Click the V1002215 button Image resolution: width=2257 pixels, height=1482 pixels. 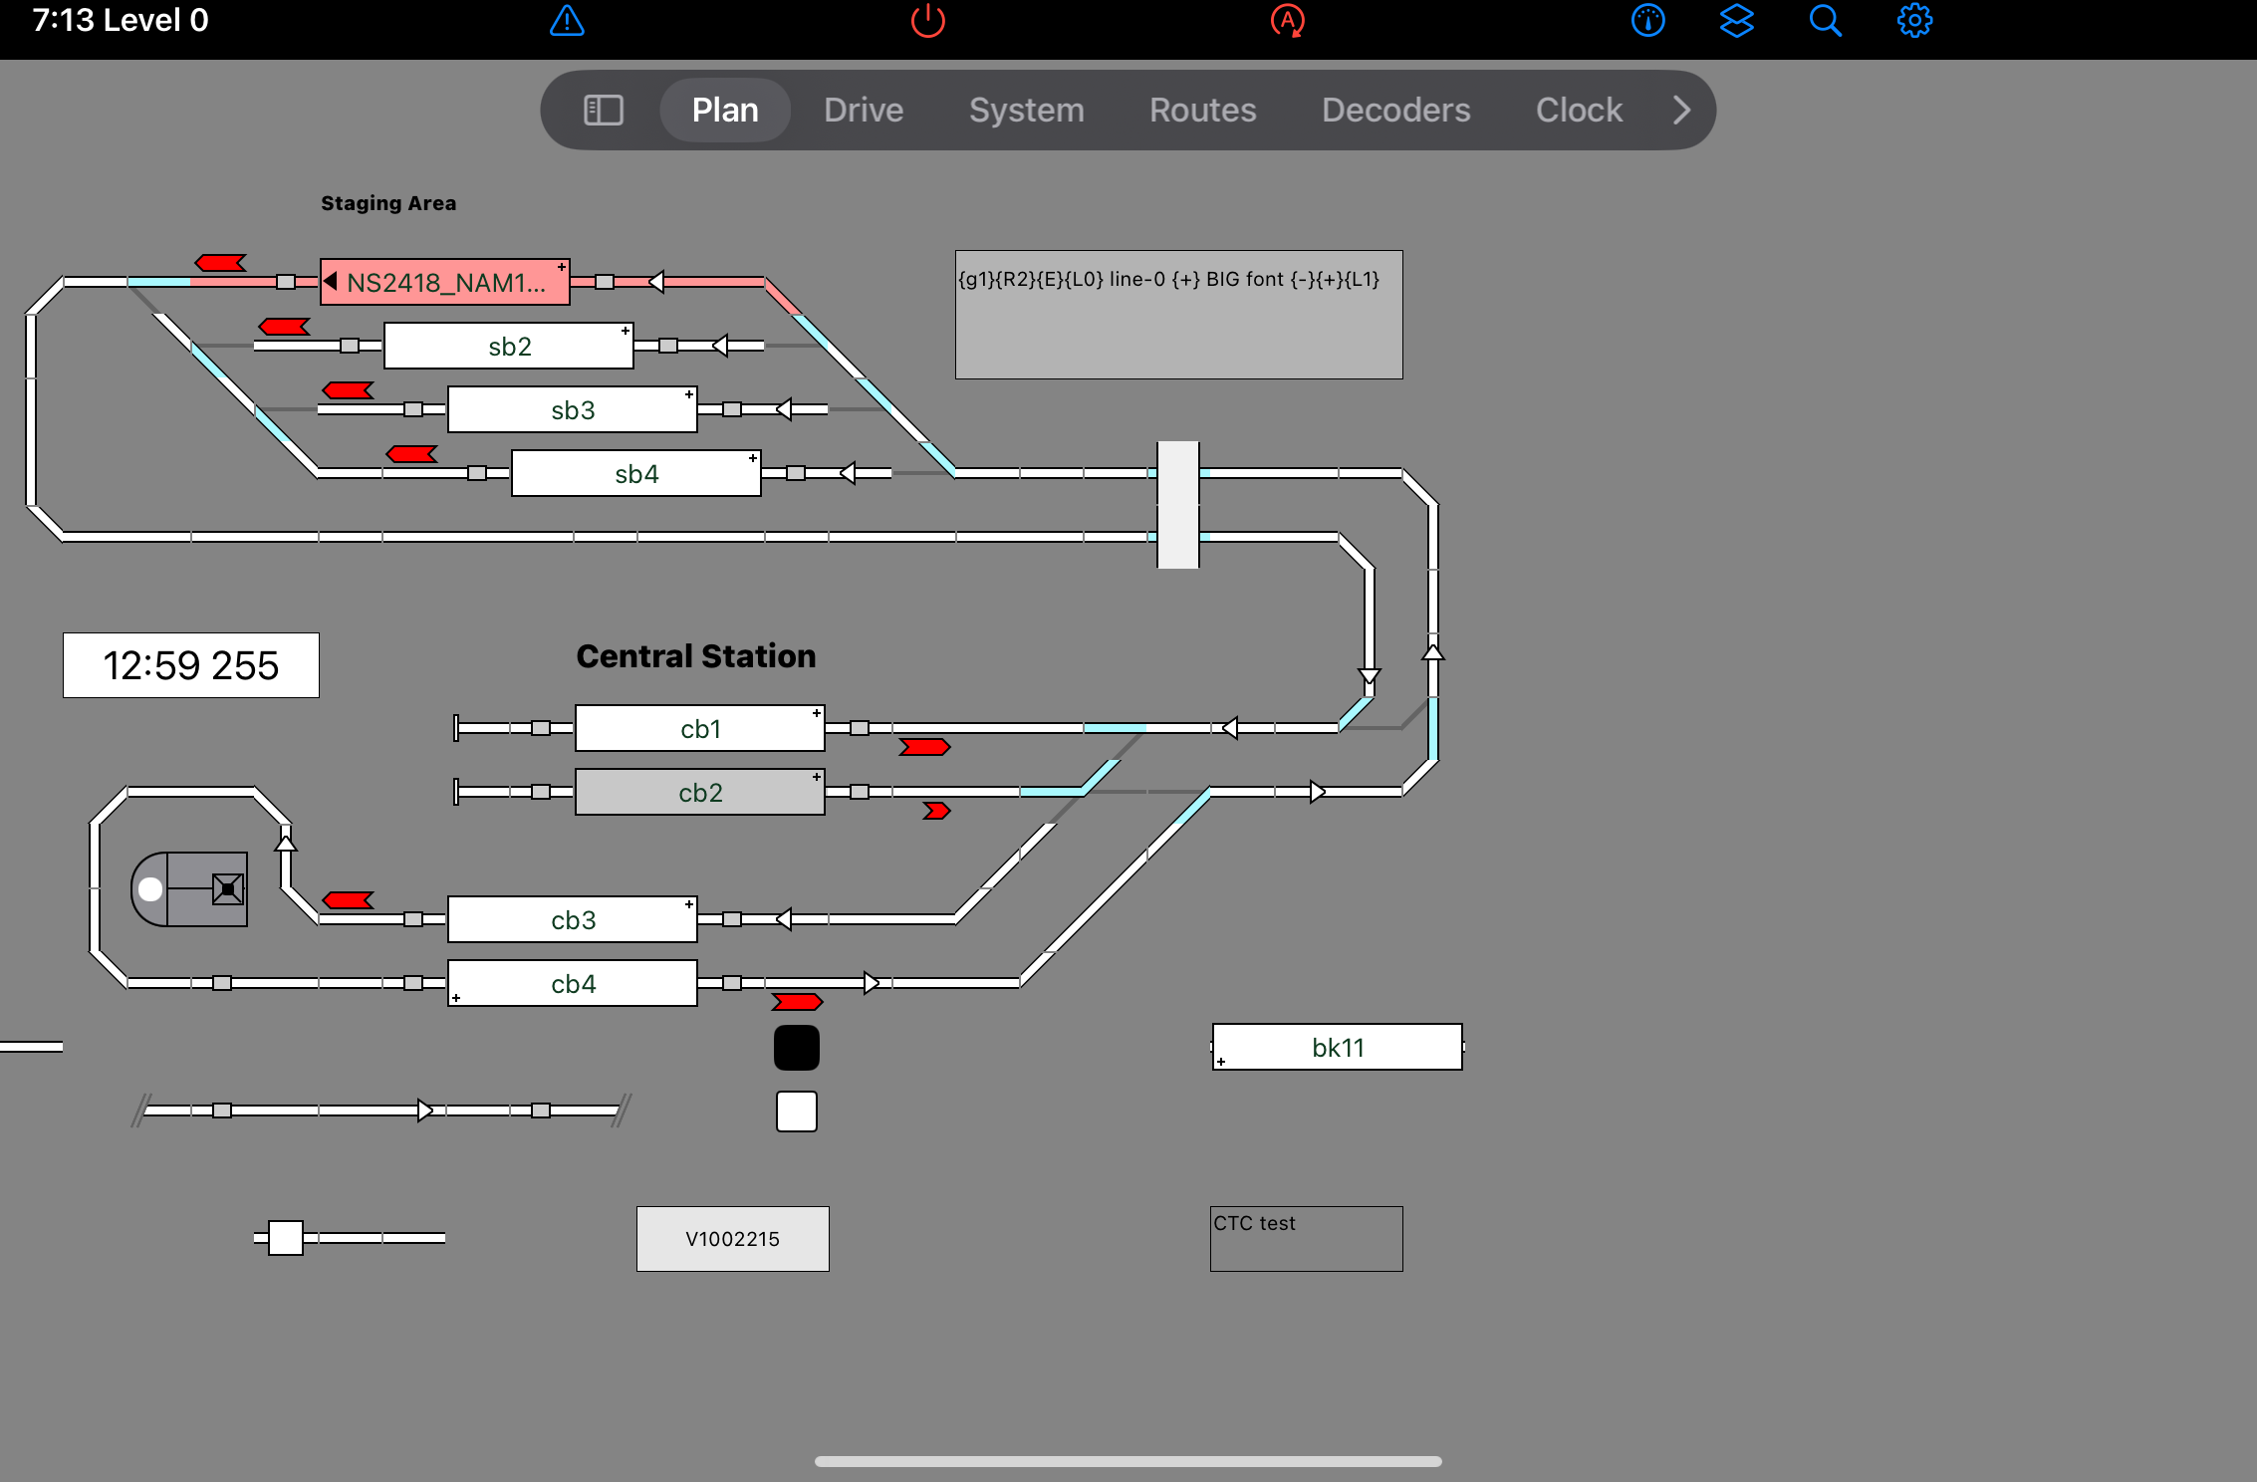click(732, 1239)
